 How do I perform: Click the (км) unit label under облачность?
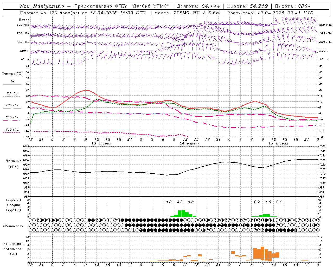[x=14, y=254]
